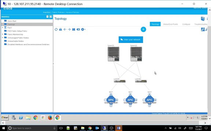This screenshot has width=211, height=131.
Task: Click remote Server Manager taskbar icon
Action: click(x=14, y=118)
